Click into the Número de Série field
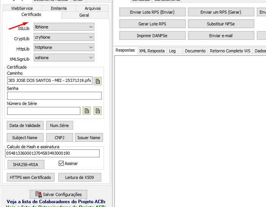Screen dimensions: 266x207 pos(44,111)
